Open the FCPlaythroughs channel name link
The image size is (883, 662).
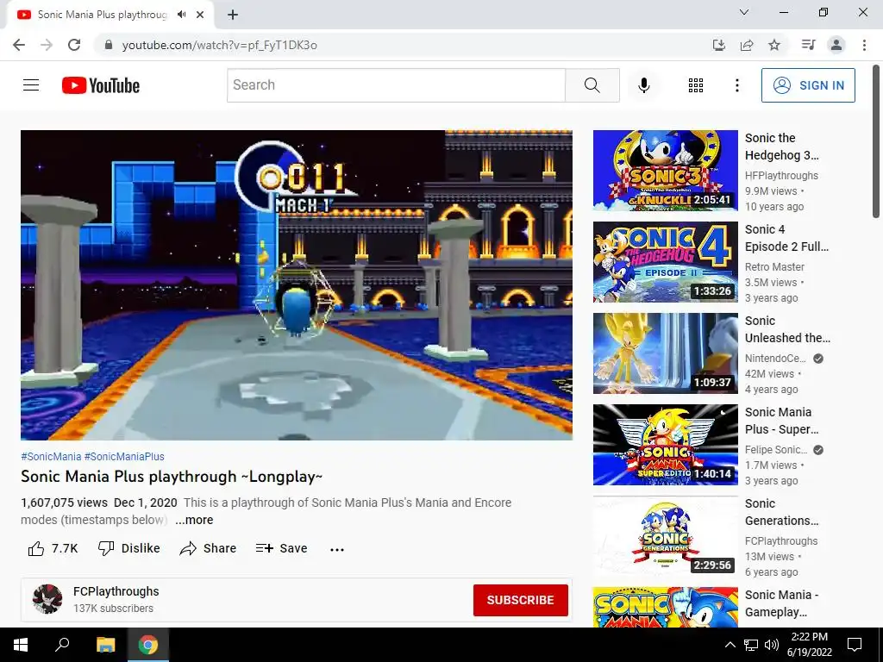pyautogui.click(x=116, y=591)
